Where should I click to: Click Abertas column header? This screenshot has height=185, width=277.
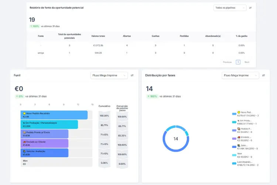pyautogui.click(x=127, y=36)
